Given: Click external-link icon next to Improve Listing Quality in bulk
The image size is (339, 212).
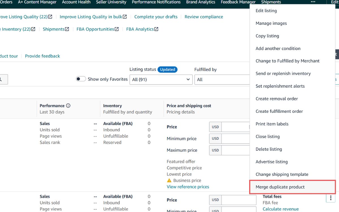Looking at the screenshot, I should [x=125, y=17].
